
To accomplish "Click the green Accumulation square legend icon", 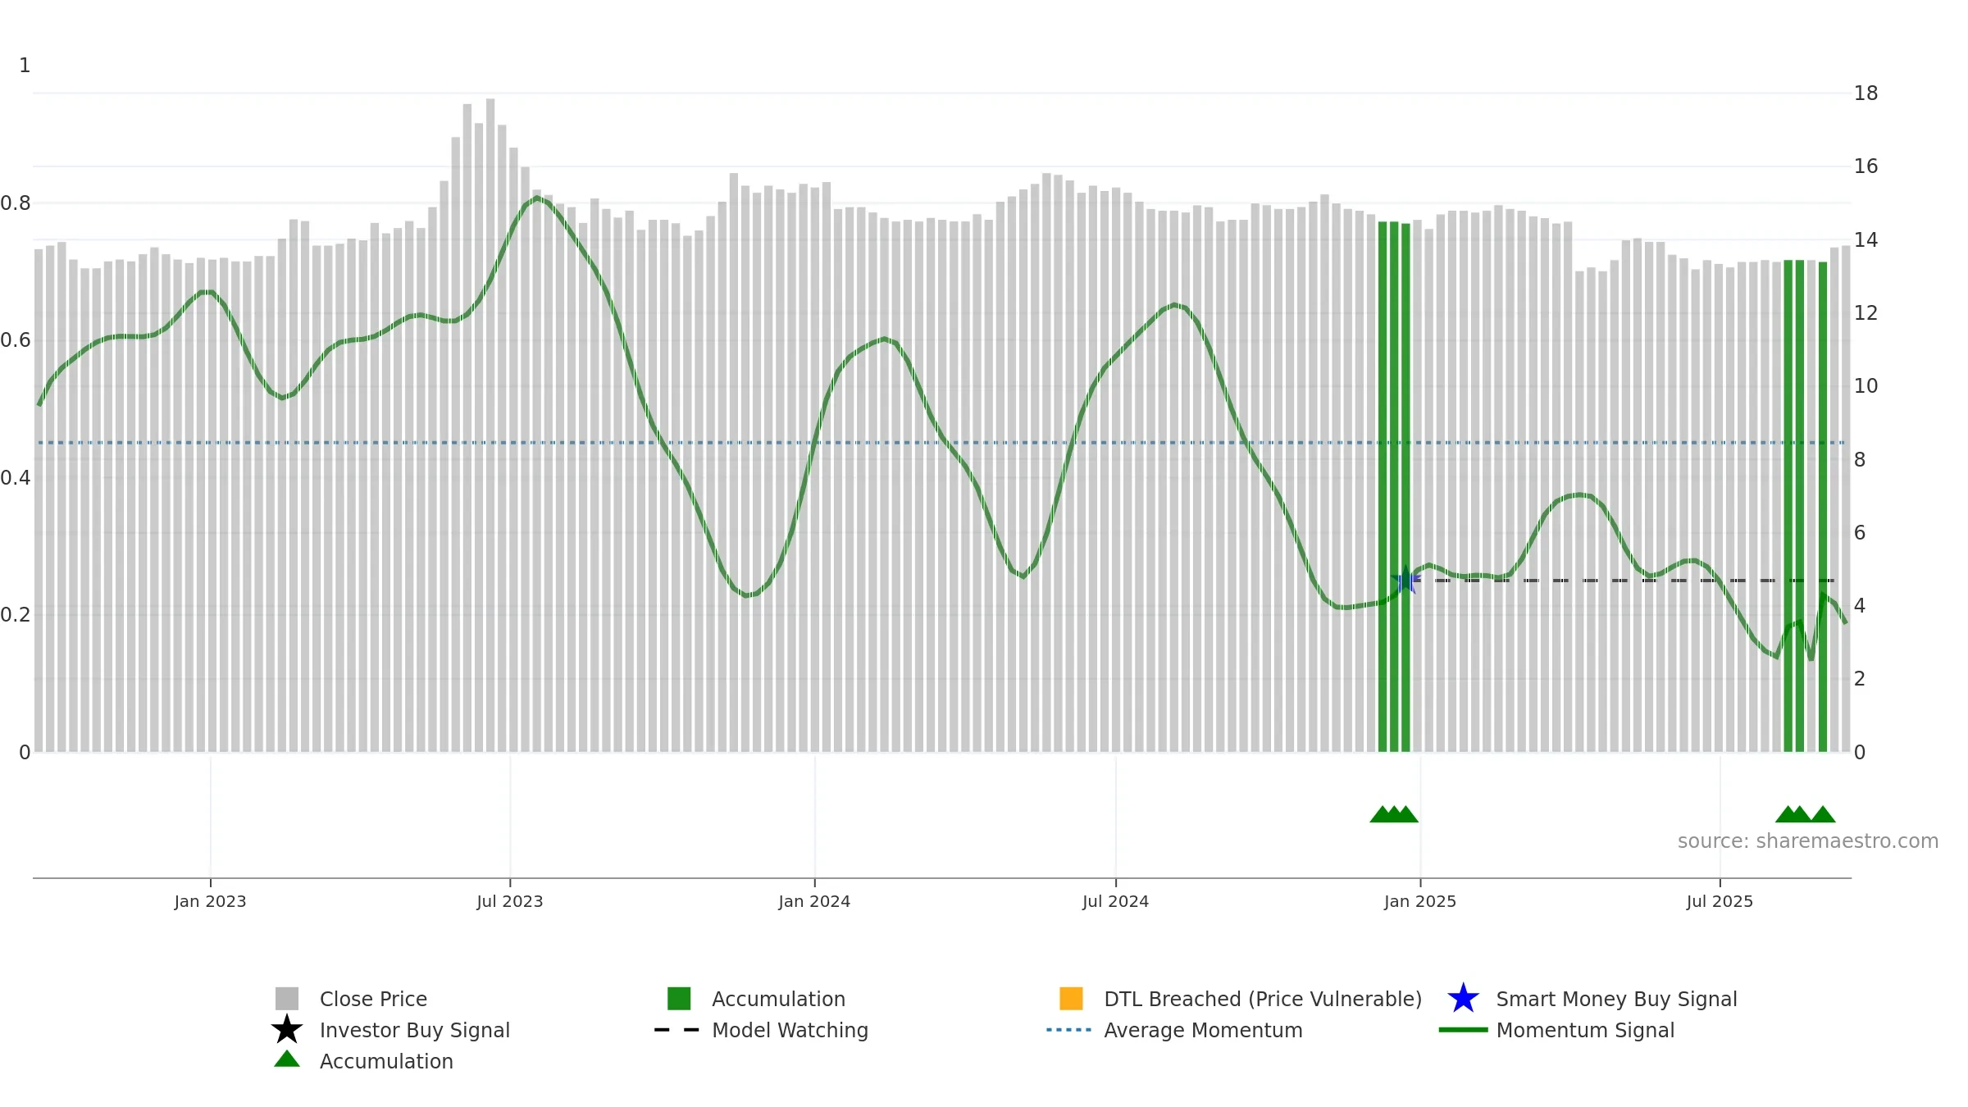I will click(x=679, y=999).
